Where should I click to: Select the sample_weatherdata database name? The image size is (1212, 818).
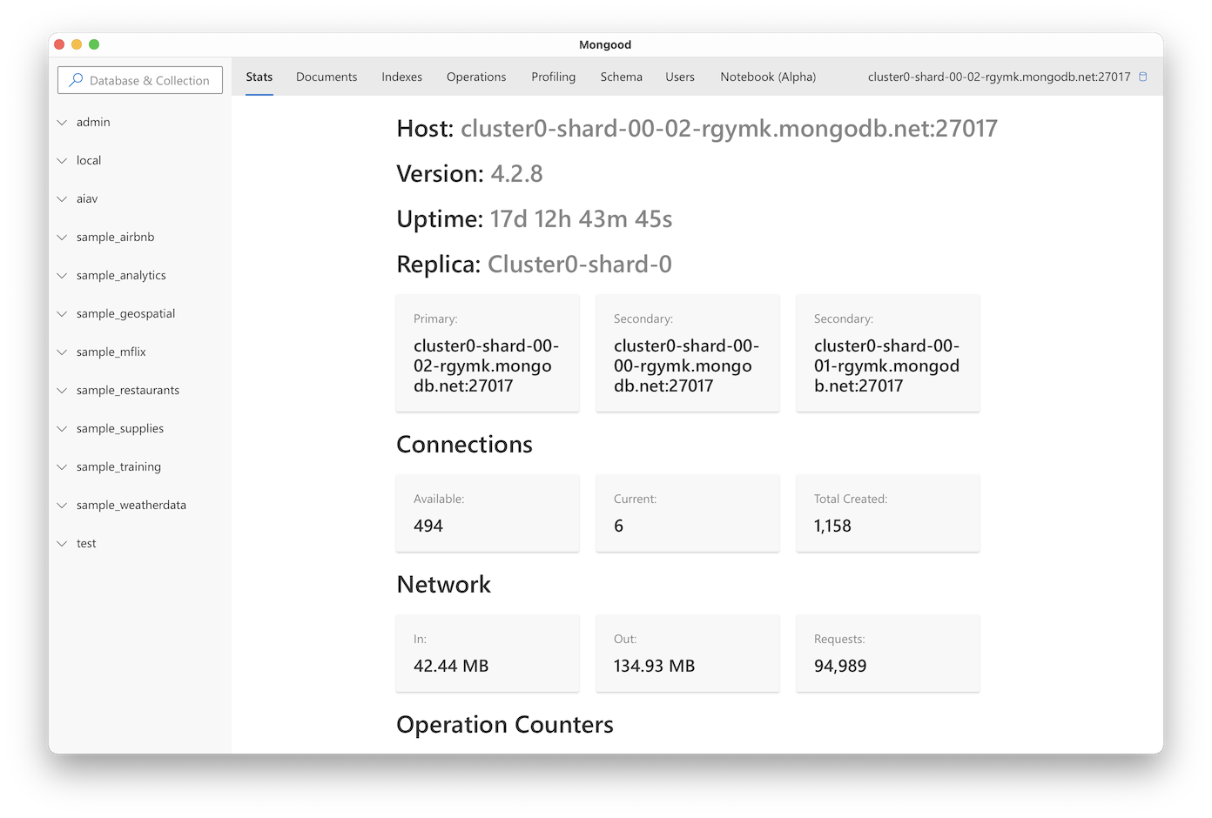(x=131, y=505)
